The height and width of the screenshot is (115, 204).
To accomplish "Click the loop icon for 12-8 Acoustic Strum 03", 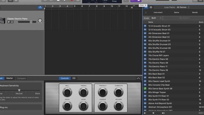I will pyautogui.click(x=145, y=30).
